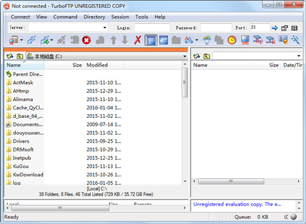Click queue pane horizontal scrollbar thumb
The image size is (306, 224).
point(60,208)
